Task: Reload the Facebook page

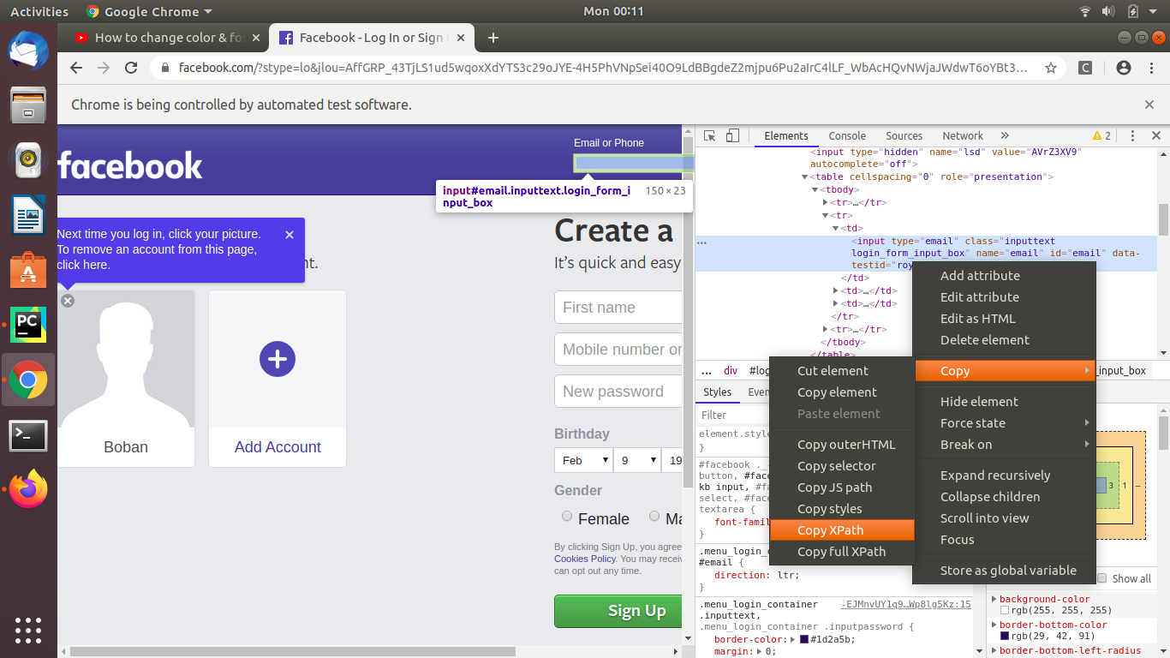Action: coord(131,68)
